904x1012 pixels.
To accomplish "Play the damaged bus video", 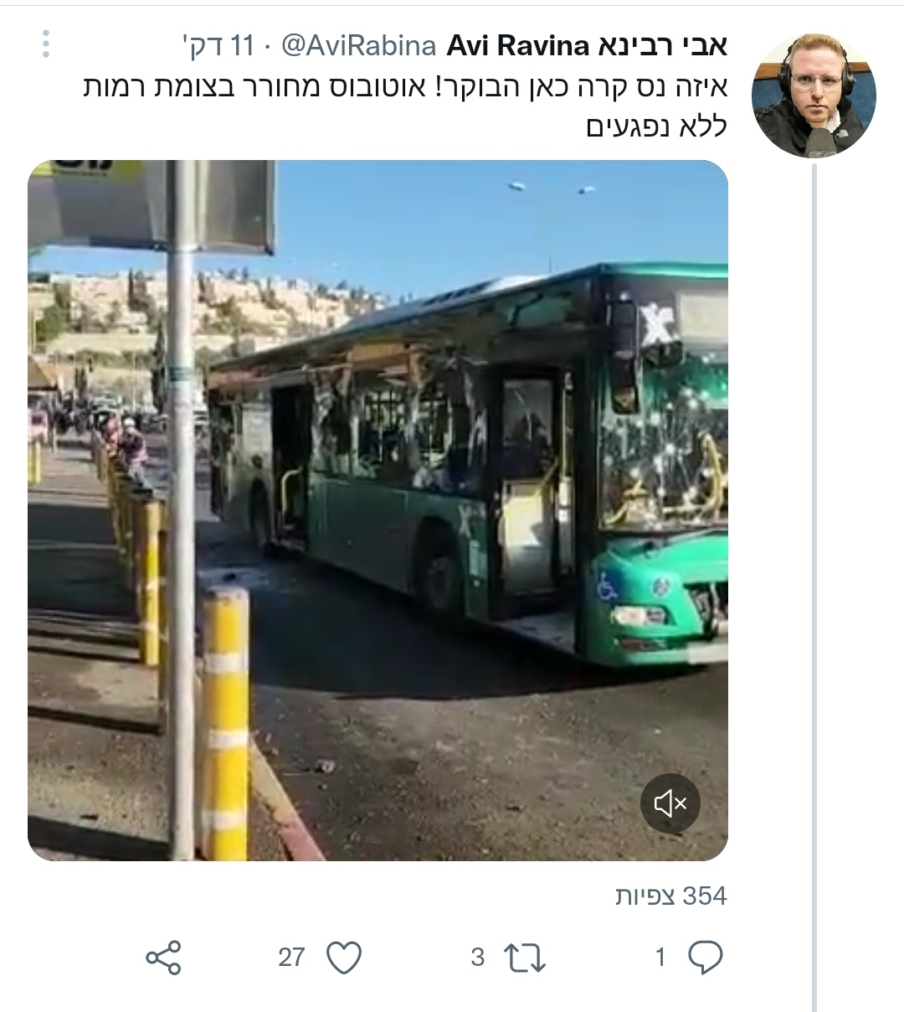I will [378, 510].
